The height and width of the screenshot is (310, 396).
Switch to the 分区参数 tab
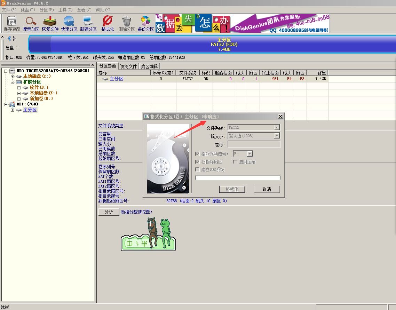(108, 66)
